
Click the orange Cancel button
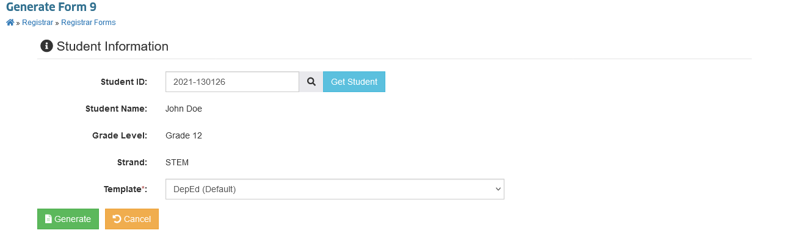132,219
